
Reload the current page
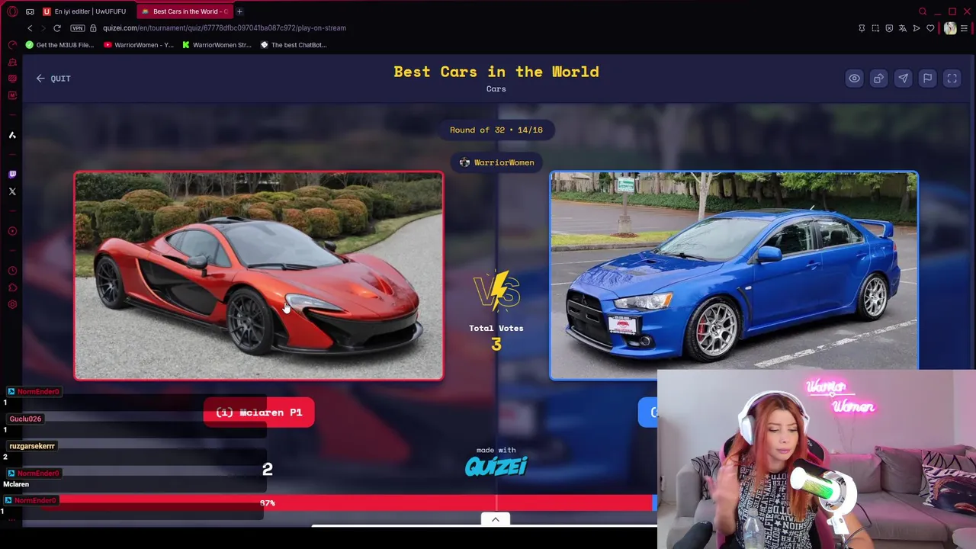[57, 28]
